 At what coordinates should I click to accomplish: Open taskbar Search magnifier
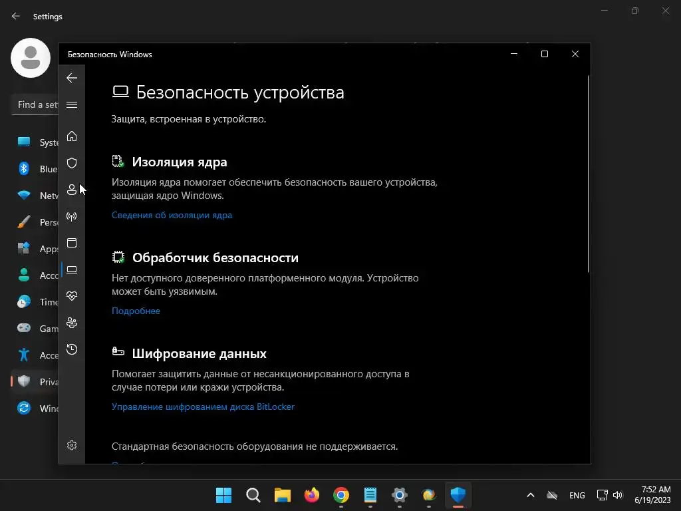[253, 495]
